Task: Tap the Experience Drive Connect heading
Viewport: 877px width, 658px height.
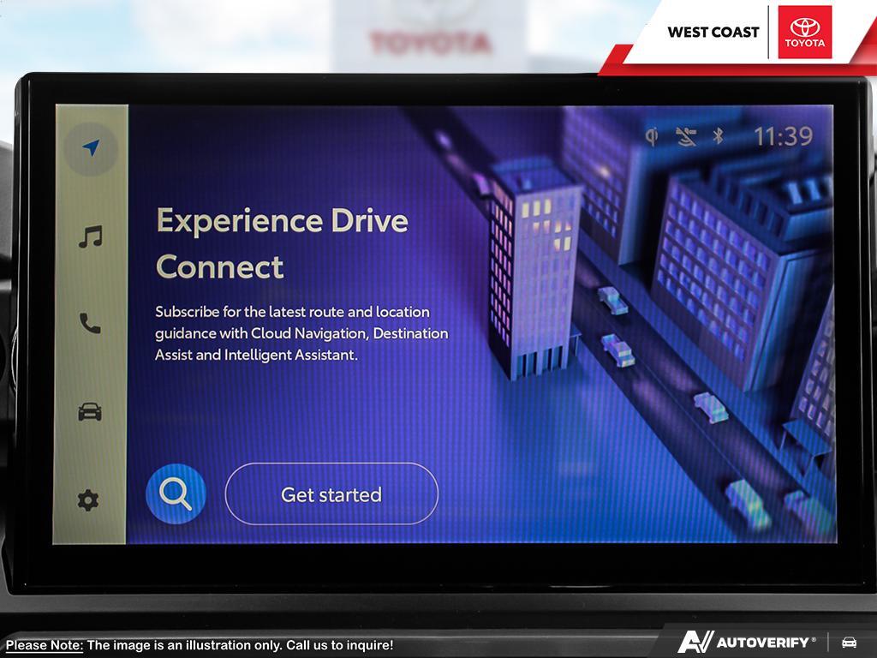Action: [282, 243]
